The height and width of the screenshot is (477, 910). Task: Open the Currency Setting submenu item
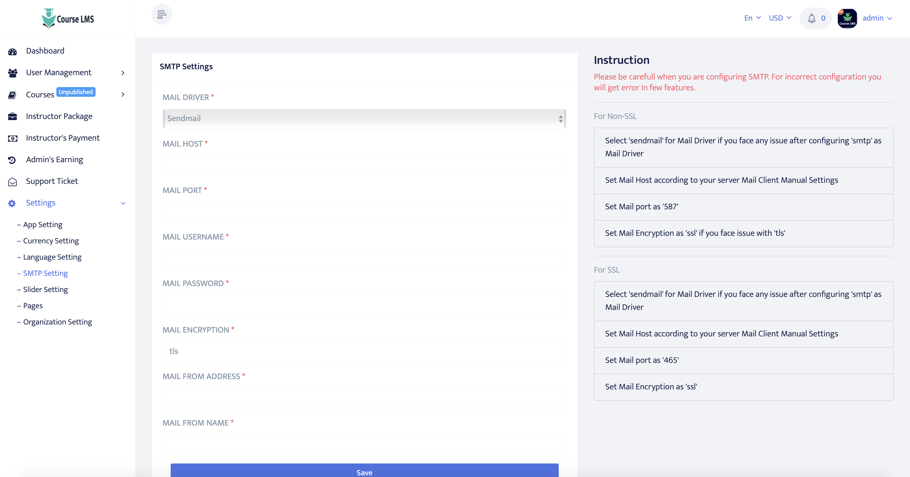(51, 241)
